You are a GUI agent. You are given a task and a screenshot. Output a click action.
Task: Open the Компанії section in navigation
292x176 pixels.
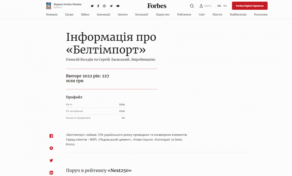141,14
